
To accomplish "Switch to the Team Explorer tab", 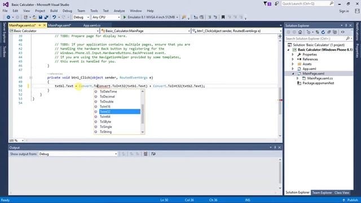I will click(x=322, y=193).
